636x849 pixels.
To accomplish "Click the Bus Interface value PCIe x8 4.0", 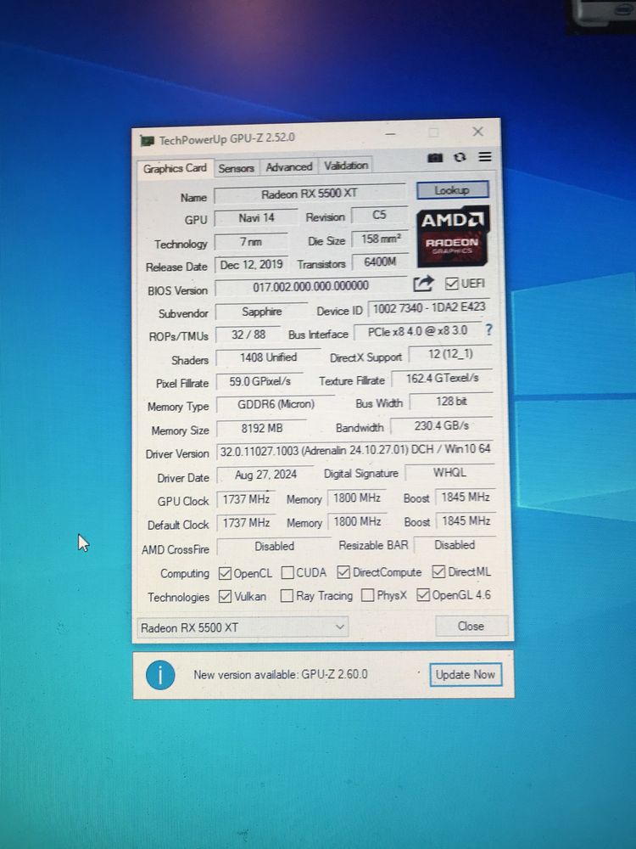I will [x=417, y=331].
